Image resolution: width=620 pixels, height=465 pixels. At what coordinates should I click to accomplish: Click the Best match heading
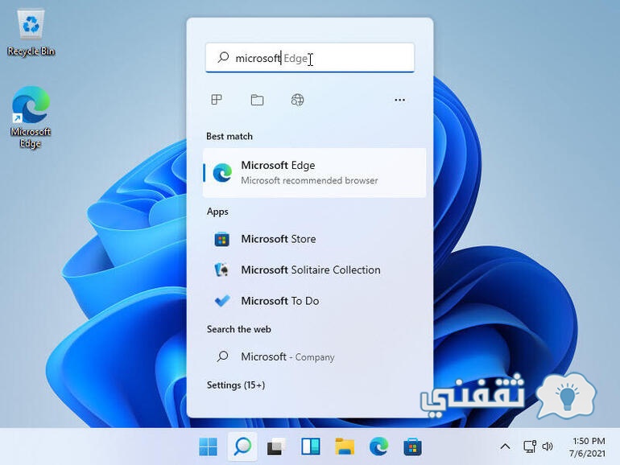click(229, 136)
